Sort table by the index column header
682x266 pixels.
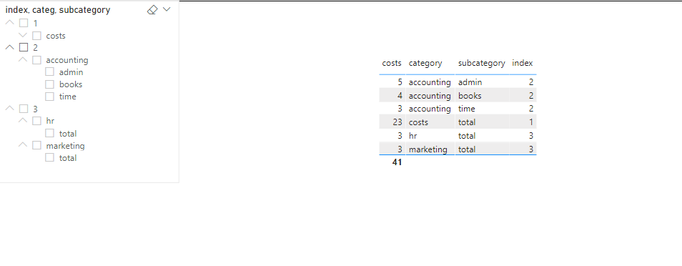(522, 63)
